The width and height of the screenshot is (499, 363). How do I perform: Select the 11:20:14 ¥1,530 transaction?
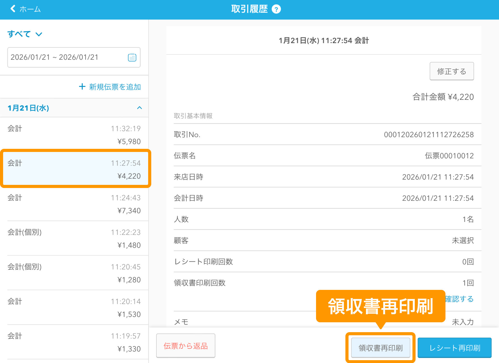coord(74,308)
